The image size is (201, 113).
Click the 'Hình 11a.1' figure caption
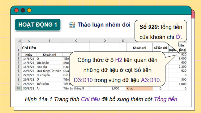[x=101, y=99]
